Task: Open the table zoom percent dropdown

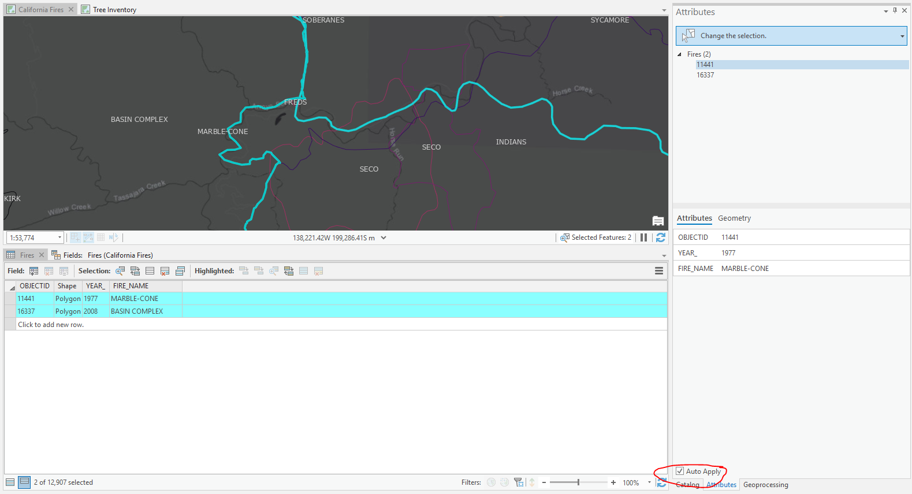Action: tap(649, 482)
